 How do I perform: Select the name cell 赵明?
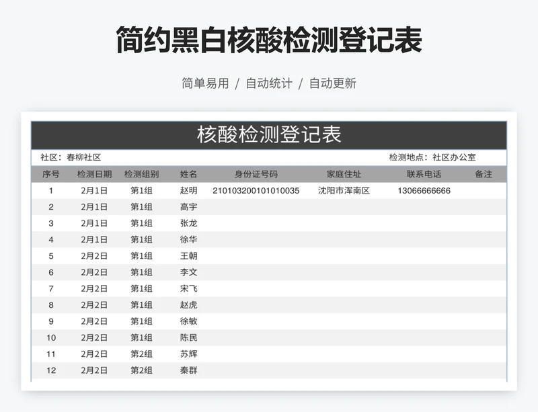[x=189, y=191]
